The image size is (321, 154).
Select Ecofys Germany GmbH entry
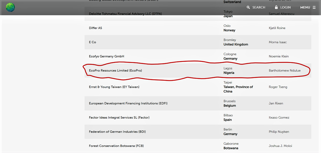107,56
